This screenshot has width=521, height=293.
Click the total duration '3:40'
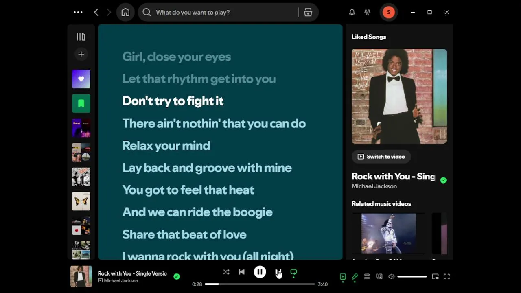click(323, 284)
